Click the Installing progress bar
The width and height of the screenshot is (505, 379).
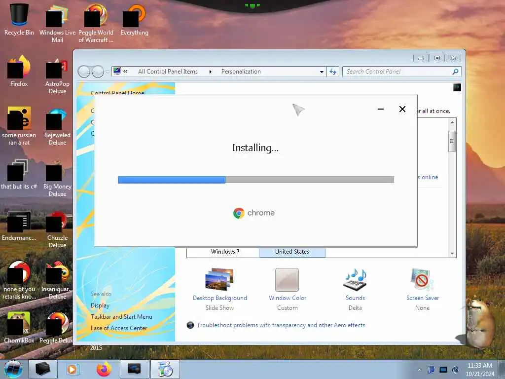click(256, 180)
